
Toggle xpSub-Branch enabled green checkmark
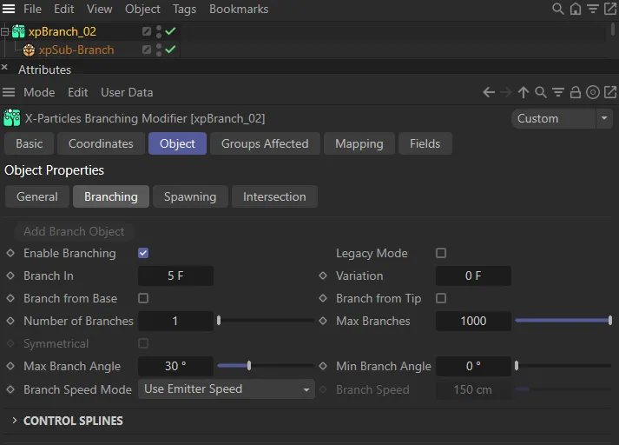pos(170,50)
